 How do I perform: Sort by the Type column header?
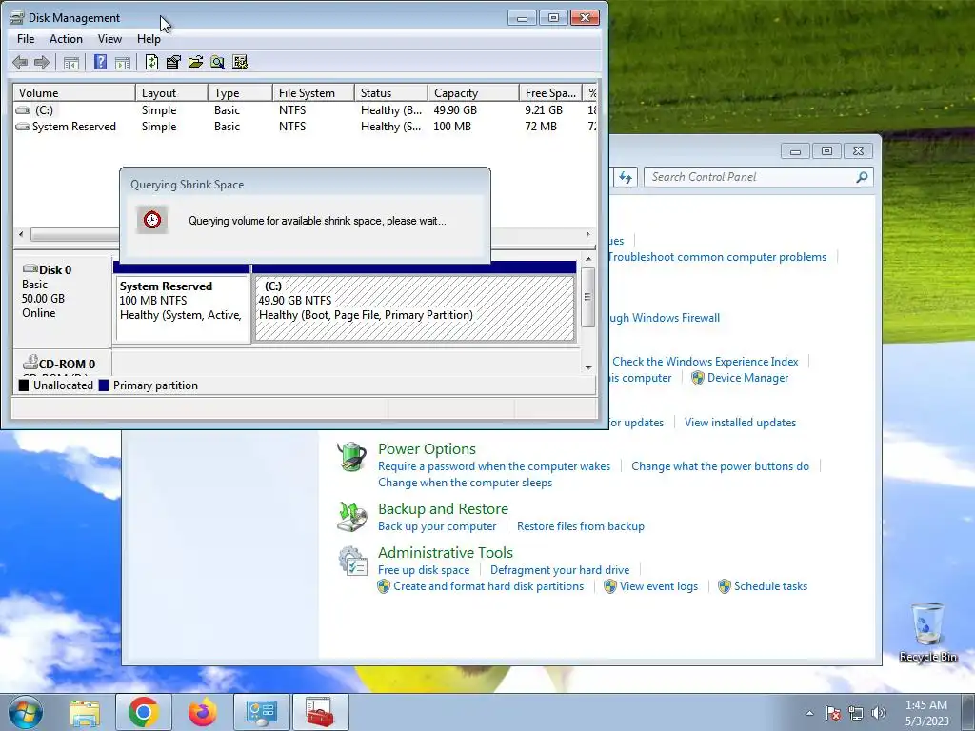[241, 92]
